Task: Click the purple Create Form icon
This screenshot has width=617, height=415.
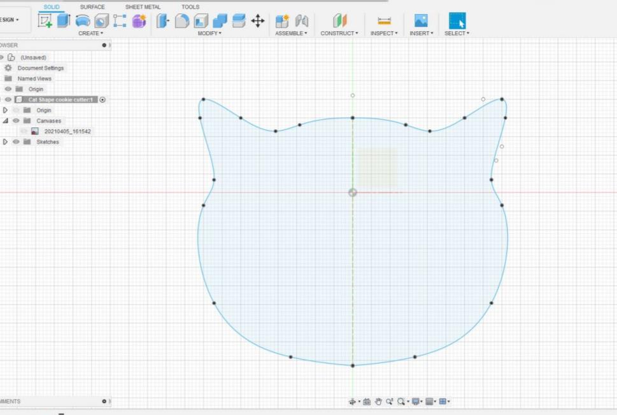Action: click(x=139, y=20)
